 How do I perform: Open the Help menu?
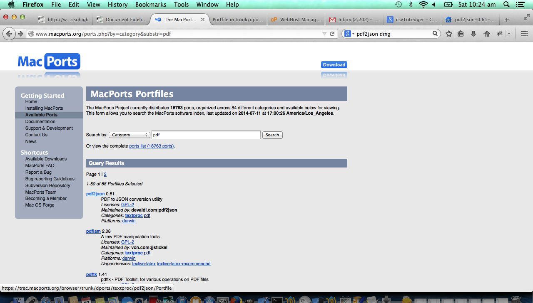[x=232, y=5]
